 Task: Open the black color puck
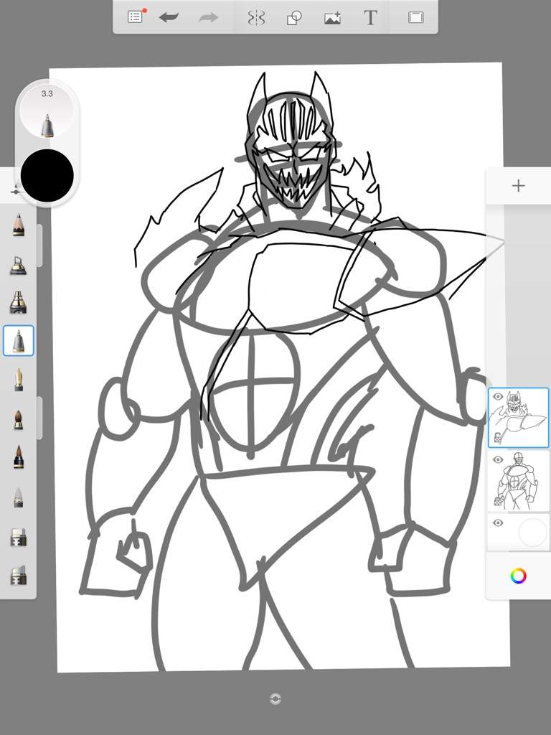coord(47,175)
